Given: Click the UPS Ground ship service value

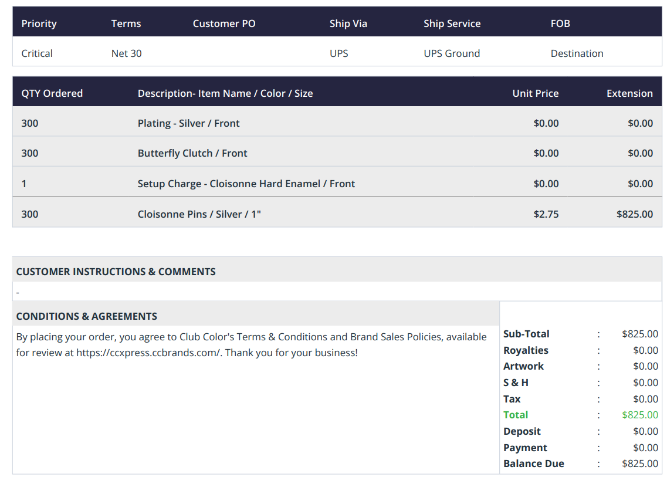Looking at the screenshot, I should coord(452,53).
